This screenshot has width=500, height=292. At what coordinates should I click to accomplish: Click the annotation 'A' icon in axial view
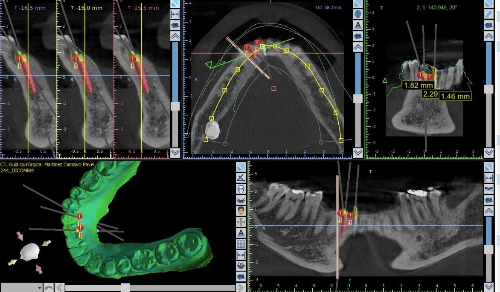358,25
